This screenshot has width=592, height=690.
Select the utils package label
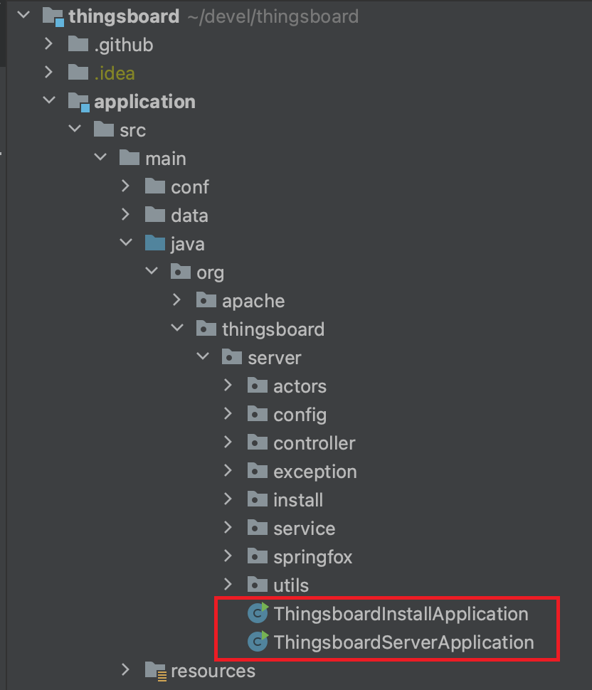click(291, 585)
